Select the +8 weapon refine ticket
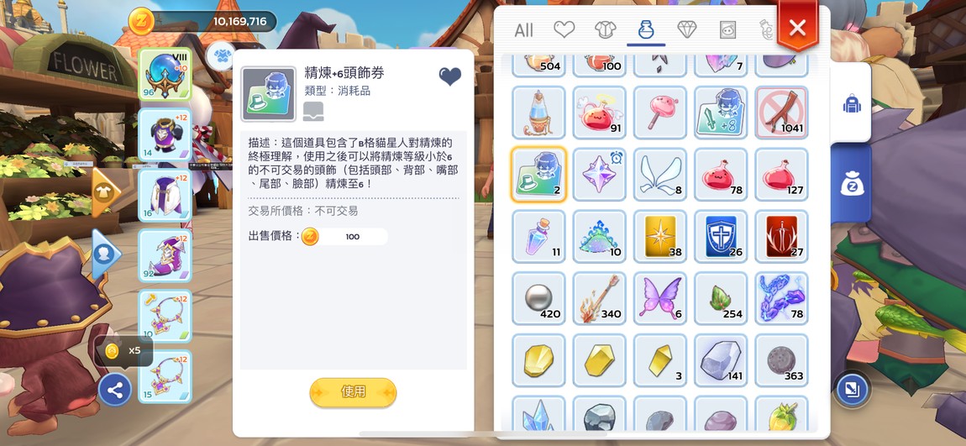The image size is (966, 446). point(720,113)
